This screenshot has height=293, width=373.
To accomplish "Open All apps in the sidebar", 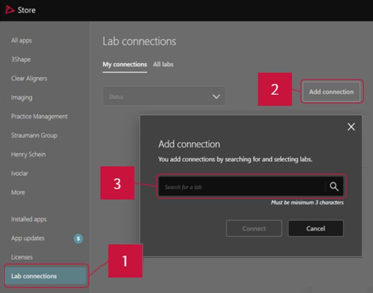I will pos(22,40).
